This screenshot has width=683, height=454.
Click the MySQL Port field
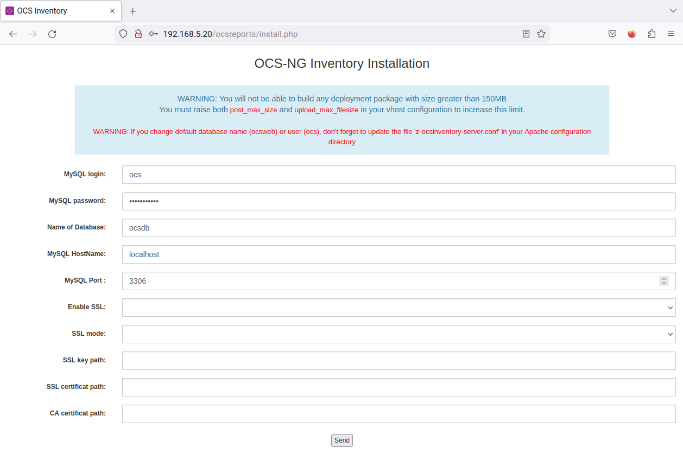pos(399,281)
